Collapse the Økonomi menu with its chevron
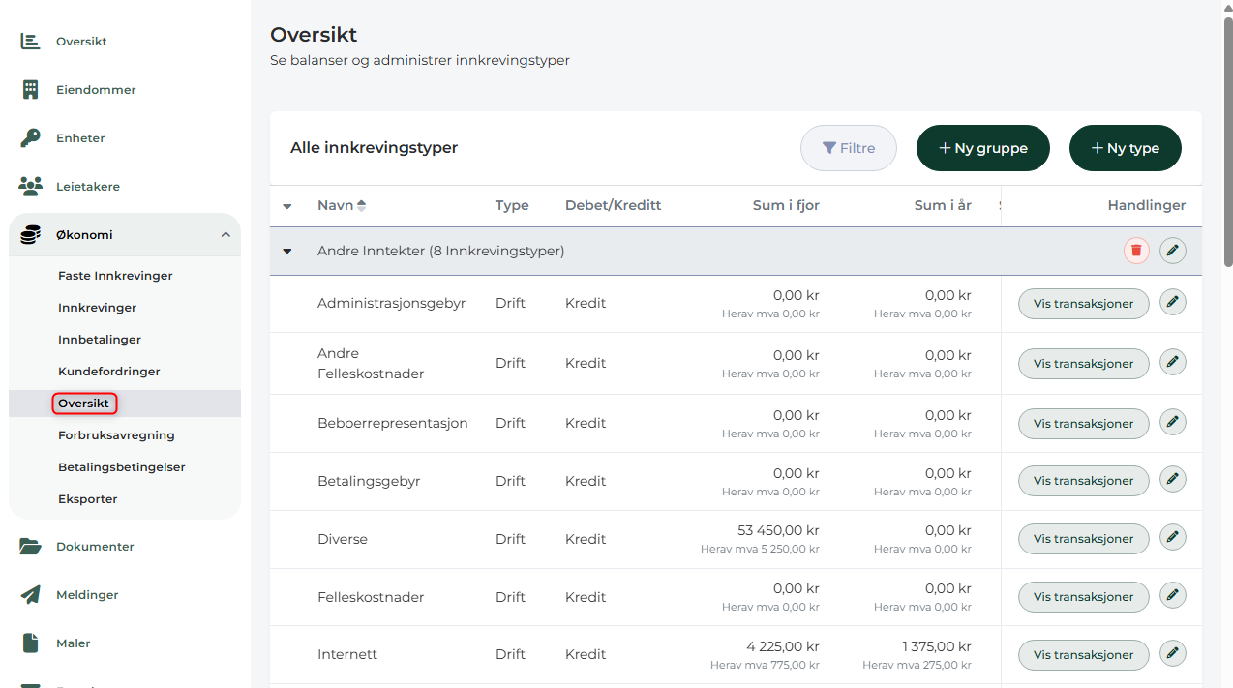 click(x=226, y=234)
